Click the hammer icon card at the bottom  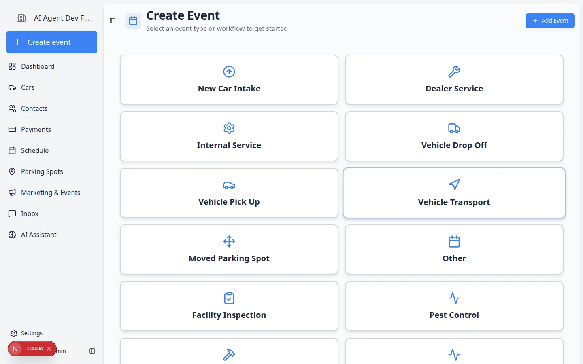coord(229,351)
